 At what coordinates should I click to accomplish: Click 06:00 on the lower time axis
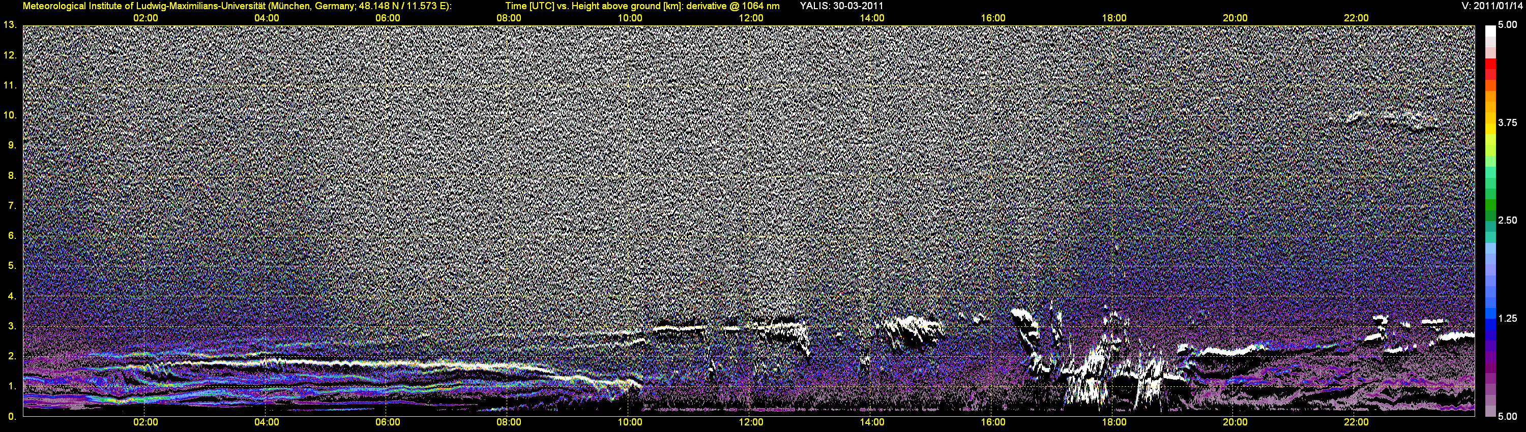(388, 422)
